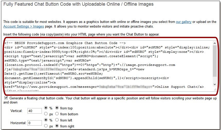Image resolution: width=221 pixels, height=130 pixels.
Task: Click the textarea resize grip corner
Action: pyautogui.click(x=215, y=90)
